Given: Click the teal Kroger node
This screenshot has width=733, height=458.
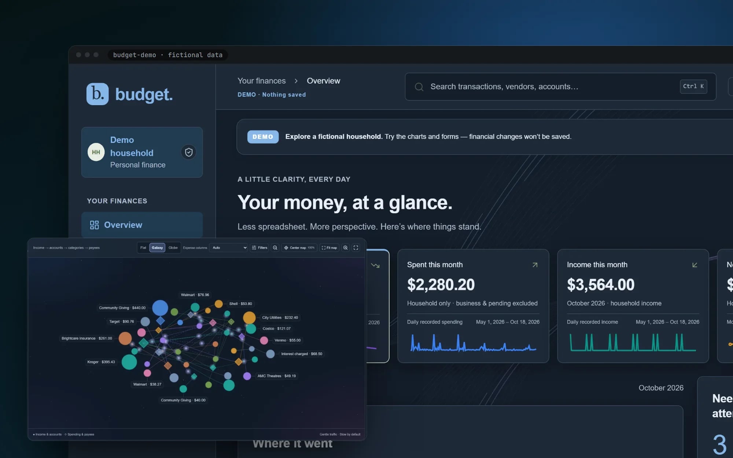Looking at the screenshot, I should (129, 362).
